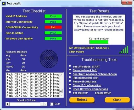Click the Wireless Link Quality label
The image size is (134, 110).
(x=19, y=39)
